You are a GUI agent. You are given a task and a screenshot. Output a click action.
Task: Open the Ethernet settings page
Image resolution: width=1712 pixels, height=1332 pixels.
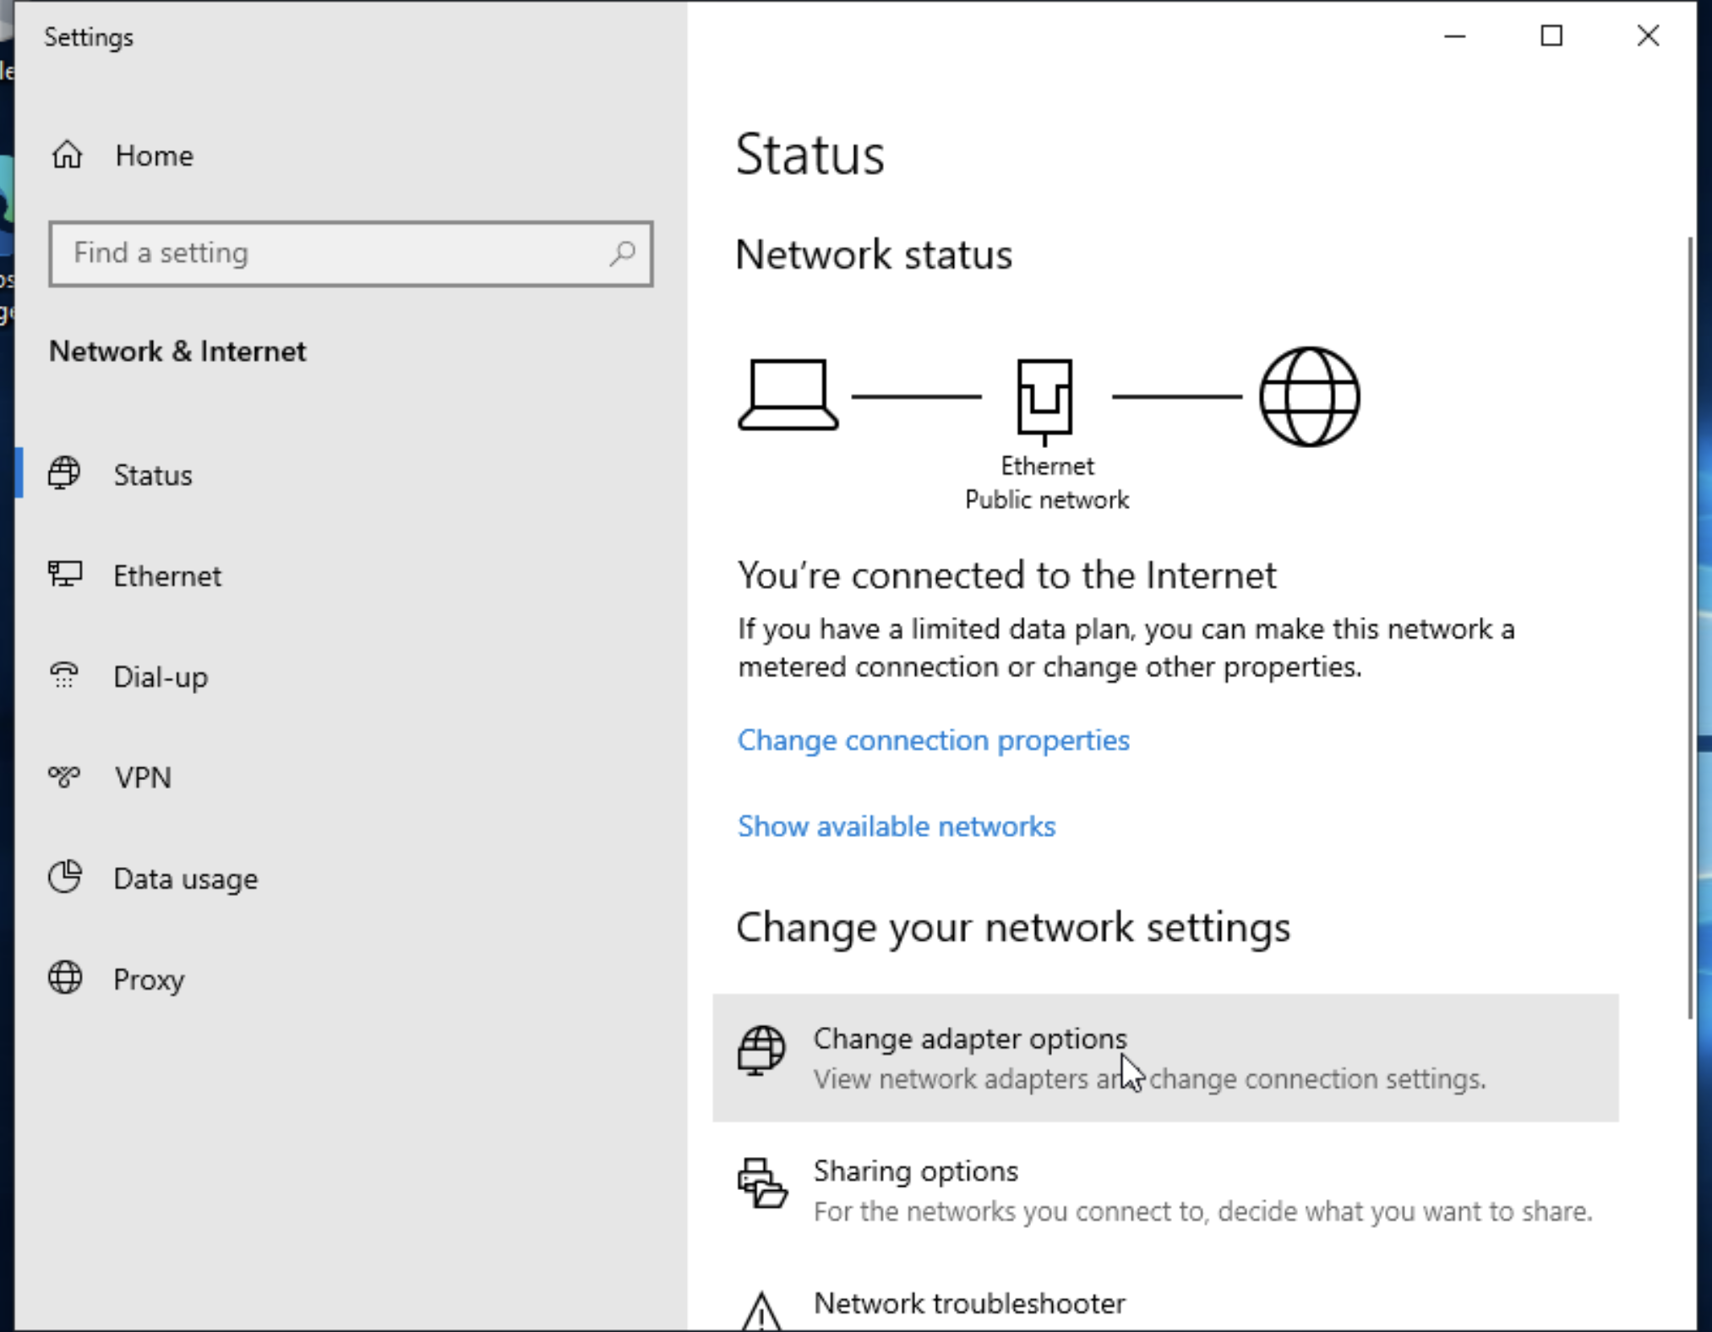[x=167, y=576]
